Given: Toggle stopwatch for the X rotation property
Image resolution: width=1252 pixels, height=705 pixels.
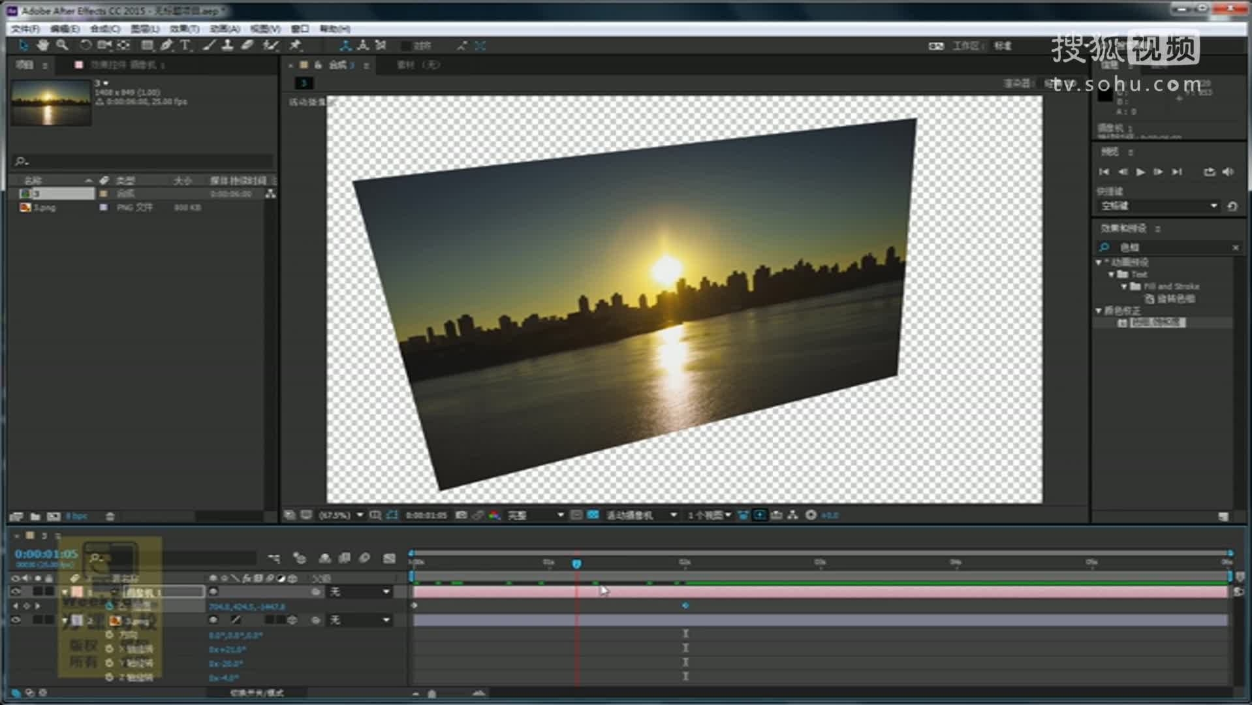Looking at the screenshot, I should (x=109, y=650).
